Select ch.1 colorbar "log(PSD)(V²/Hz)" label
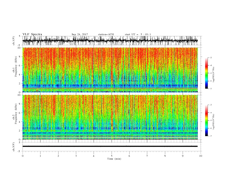226x175 pixels. tap(213, 75)
